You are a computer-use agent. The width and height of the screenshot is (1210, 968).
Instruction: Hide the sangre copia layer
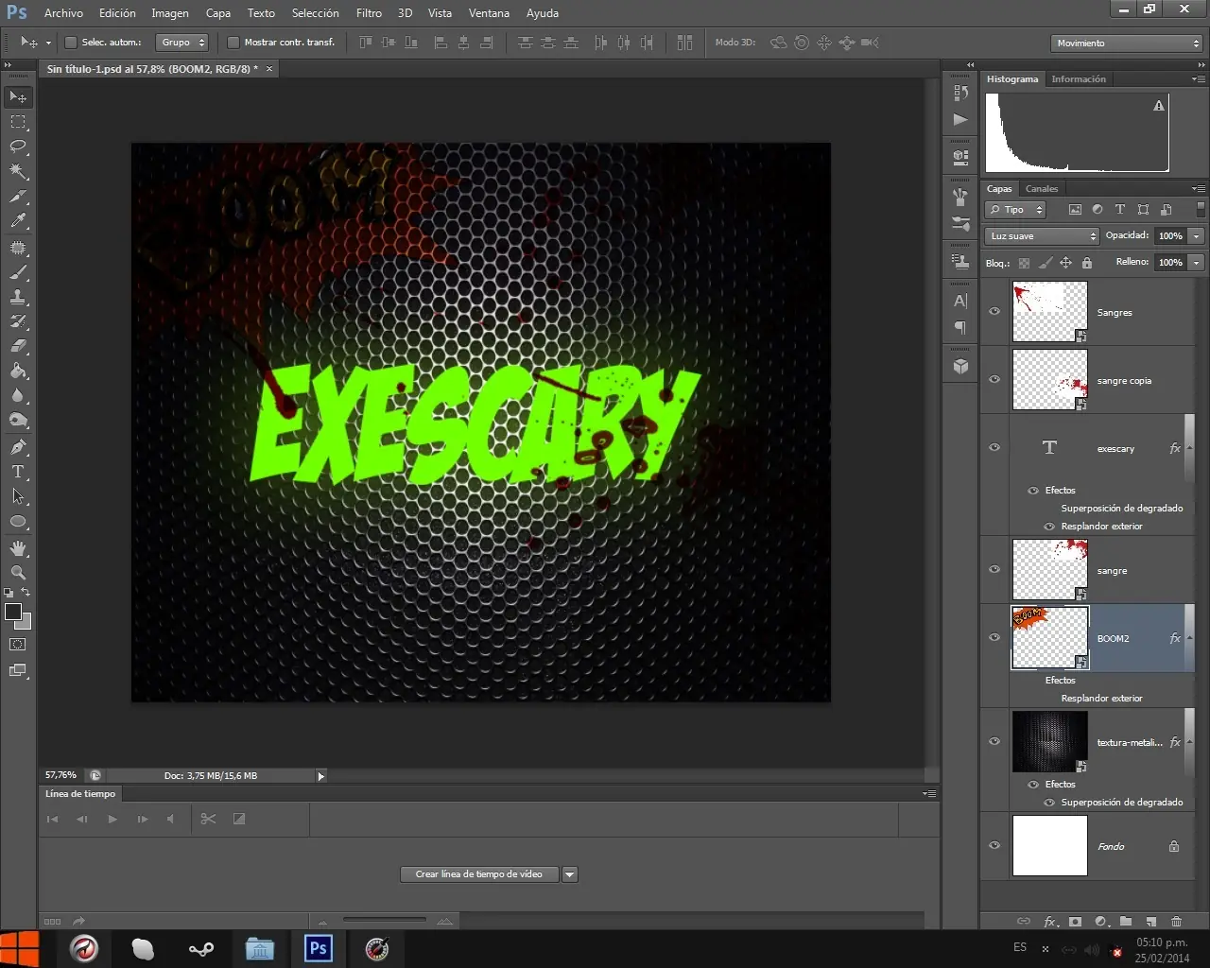click(x=994, y=379)
